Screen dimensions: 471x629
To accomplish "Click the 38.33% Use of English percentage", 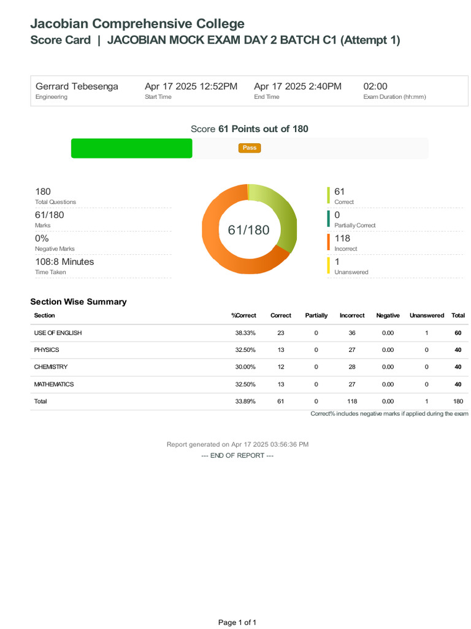I will [245, 333].
